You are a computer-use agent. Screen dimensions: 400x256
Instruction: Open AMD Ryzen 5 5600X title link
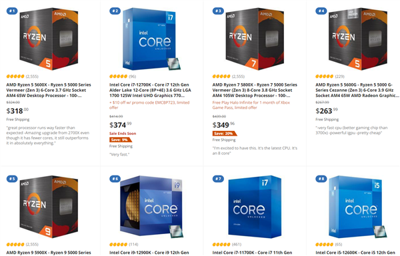(49, 90)
